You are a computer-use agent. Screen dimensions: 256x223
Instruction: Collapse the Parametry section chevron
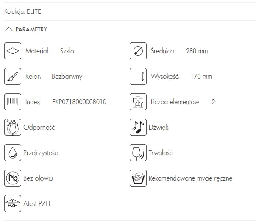click(8, 29)
